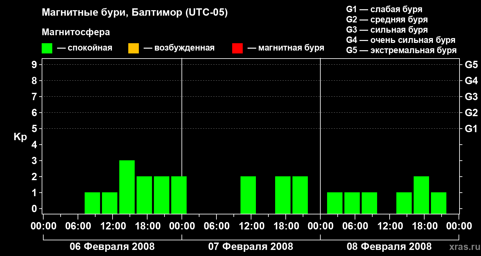Click the 'G5' label on the right axis
This screenshot has height=256, width=481.
(471, 65)
